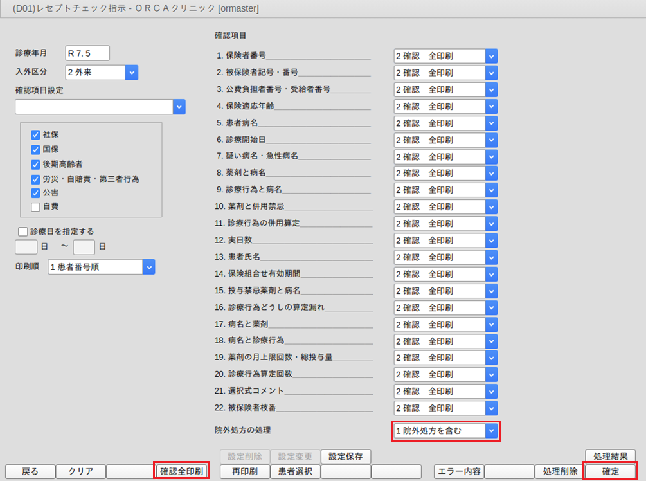Expand dropdown for 12. 実日数
Viewport: 646px width, 481px height.
pos(492,240)
